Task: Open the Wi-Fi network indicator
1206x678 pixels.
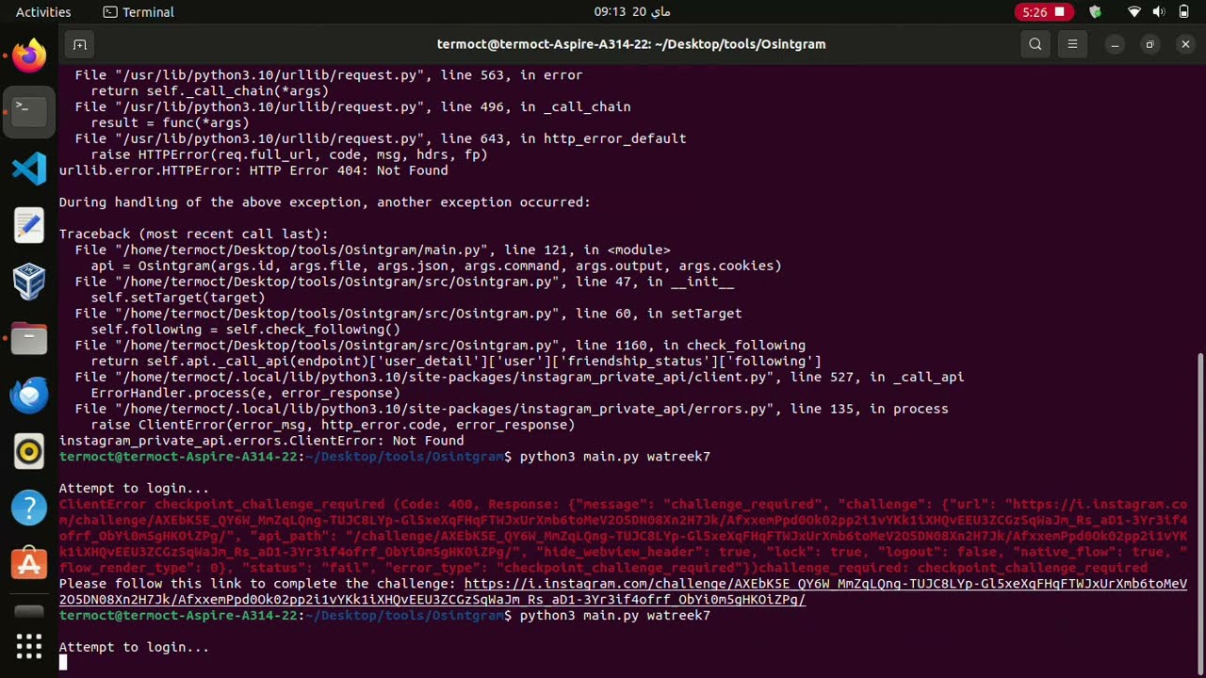Action: (x=1135, y=12)
